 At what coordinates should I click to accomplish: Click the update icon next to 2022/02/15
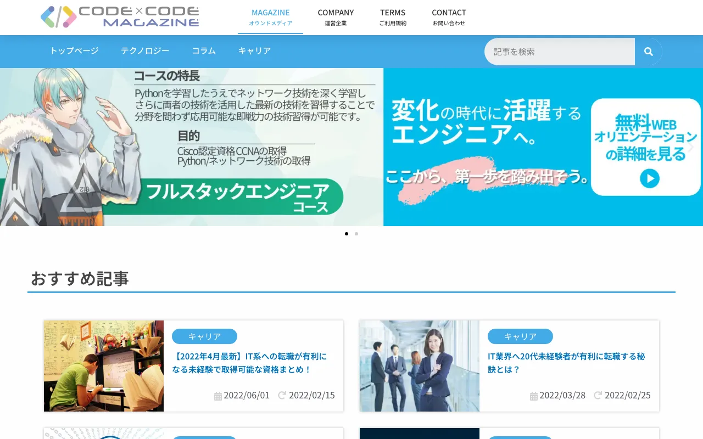click(281, 395)
